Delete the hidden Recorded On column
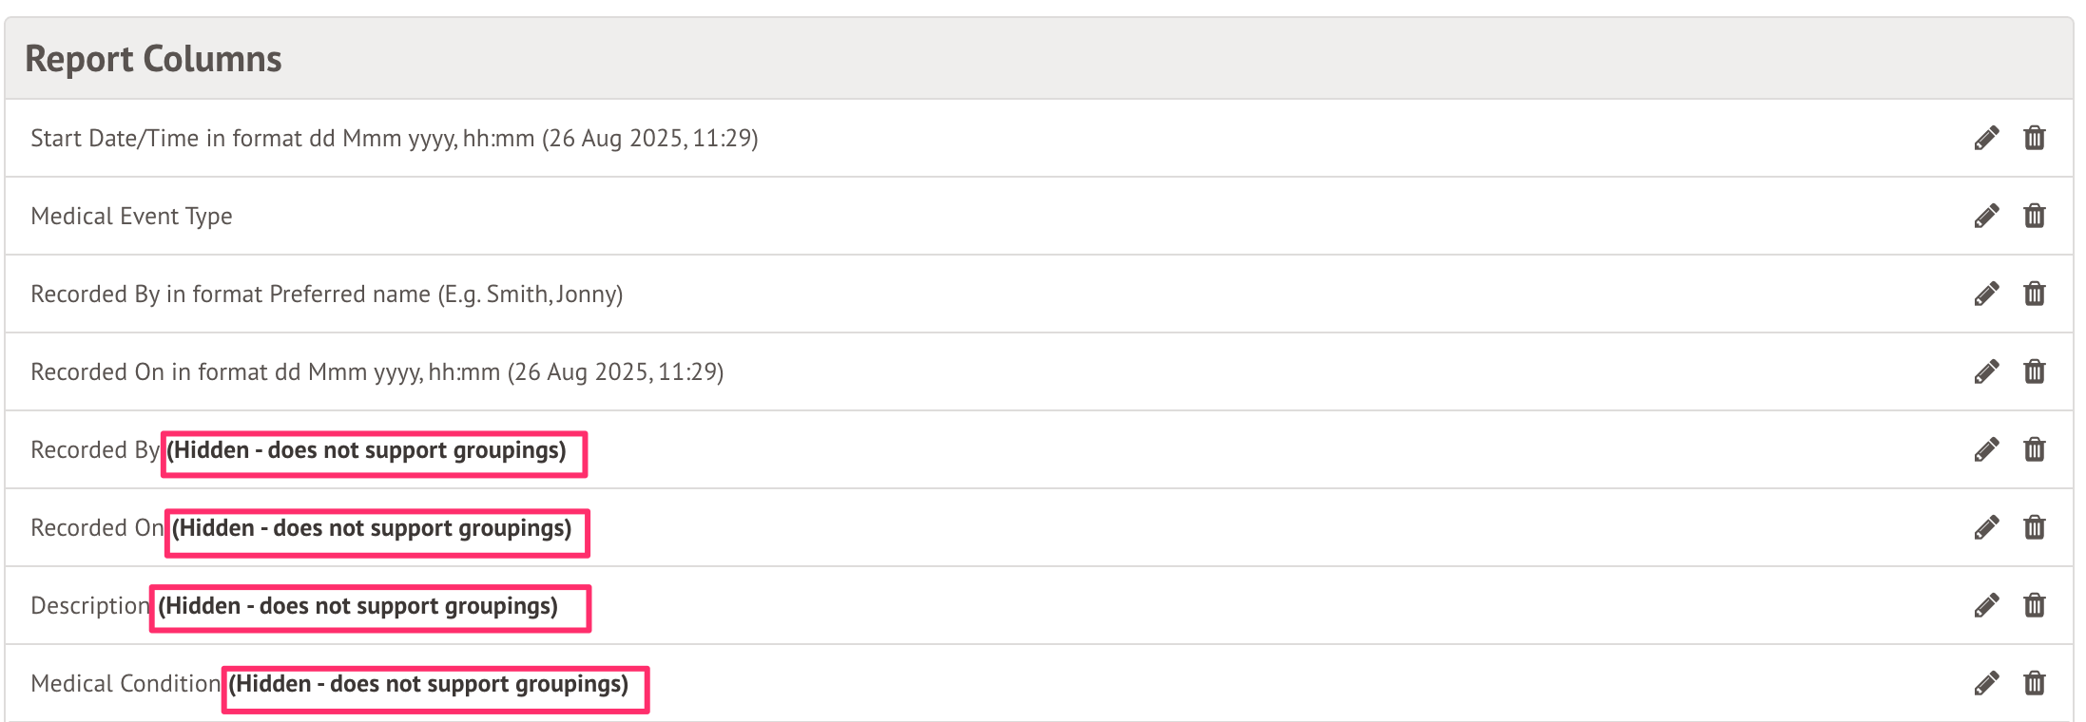Viewport: 2086px width, 722px height. coord(2035,528)
